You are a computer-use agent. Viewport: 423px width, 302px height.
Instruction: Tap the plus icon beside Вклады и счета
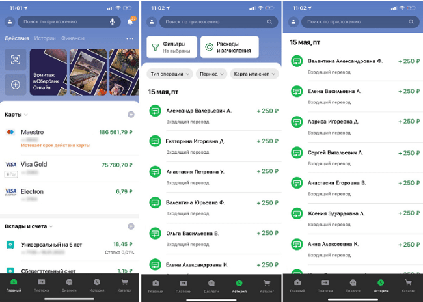tap(131, 226)
